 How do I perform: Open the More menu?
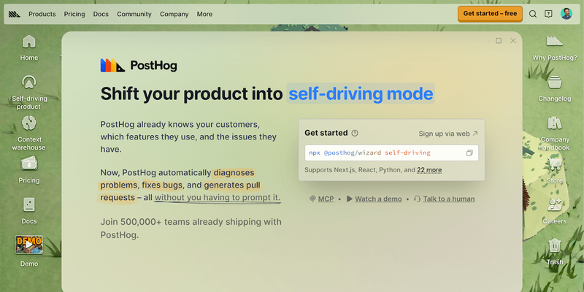coord(204,14)
